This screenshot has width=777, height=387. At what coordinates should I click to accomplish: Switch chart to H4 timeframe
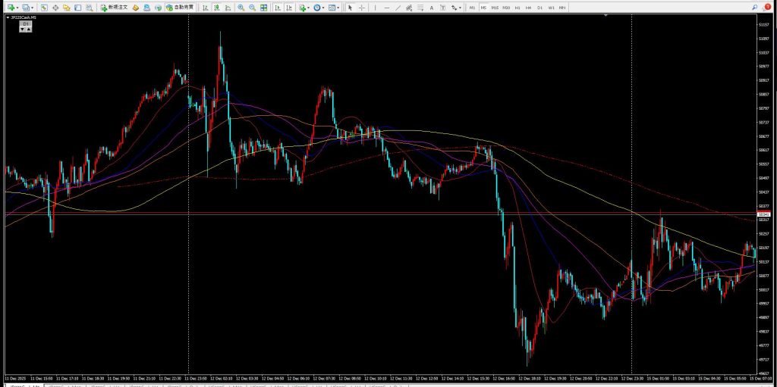529,7
